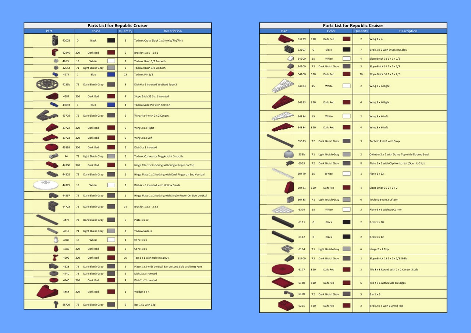Click the 4599 Tap 1x1 part image
This screenshot has height=333, width=471.
pos(55,258)
